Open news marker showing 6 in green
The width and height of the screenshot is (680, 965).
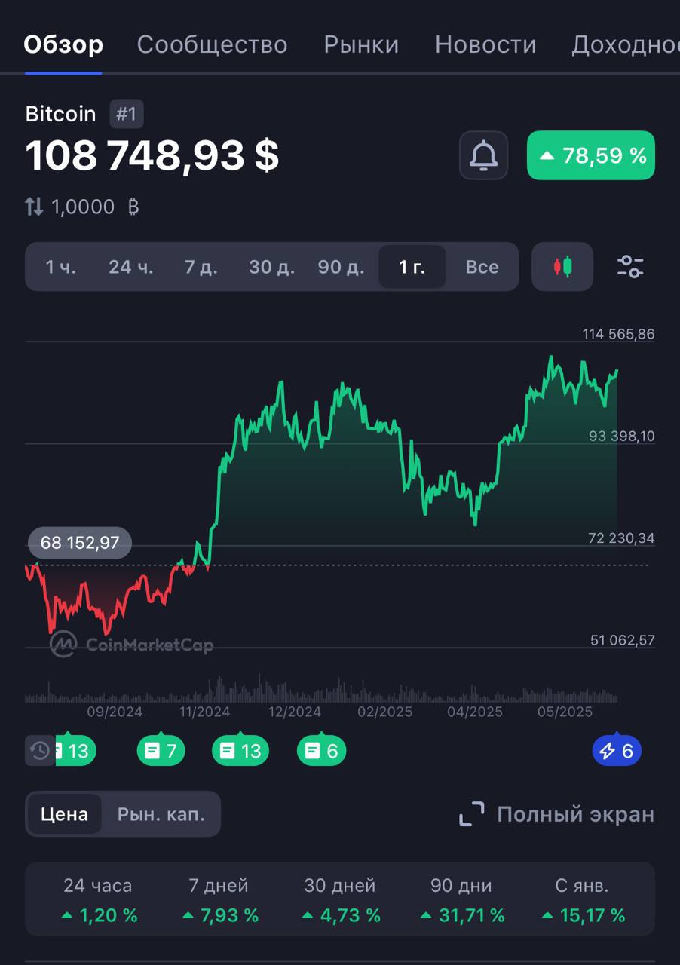(x=322, y=750)
